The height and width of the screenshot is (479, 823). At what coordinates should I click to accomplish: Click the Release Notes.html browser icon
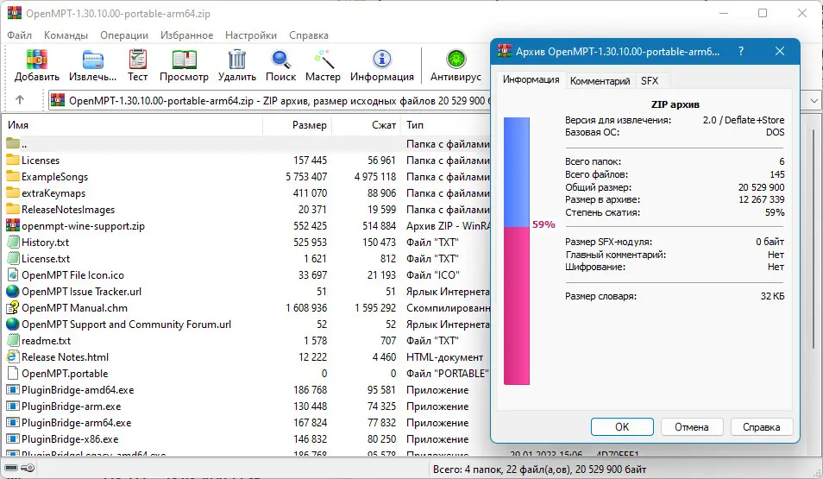point(13,356)
